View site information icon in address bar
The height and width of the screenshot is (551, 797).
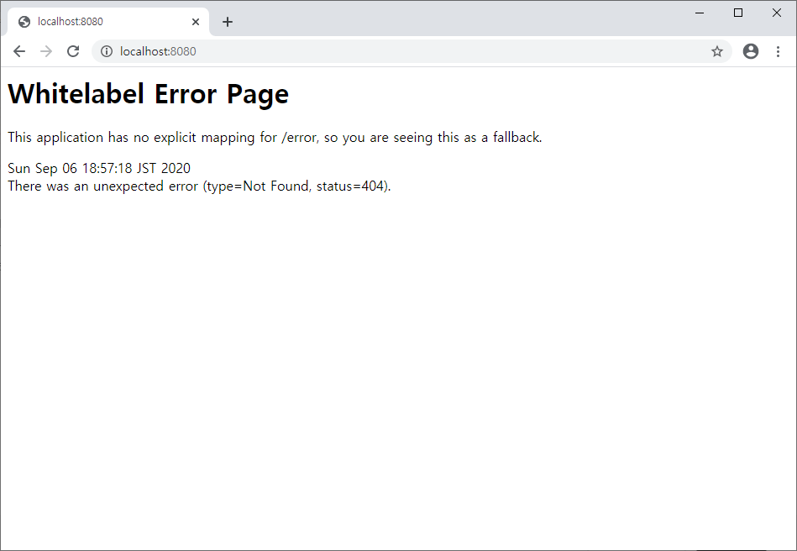pos(106,51)
